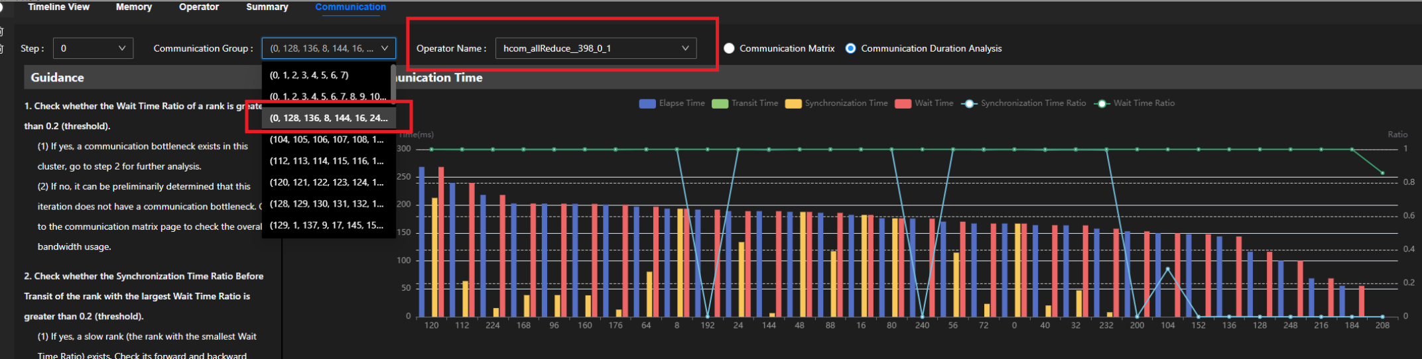Open the Operator tab
The width and height of the screenshot is (1422, 359).
pyautogui.click(x=198, y=7)
